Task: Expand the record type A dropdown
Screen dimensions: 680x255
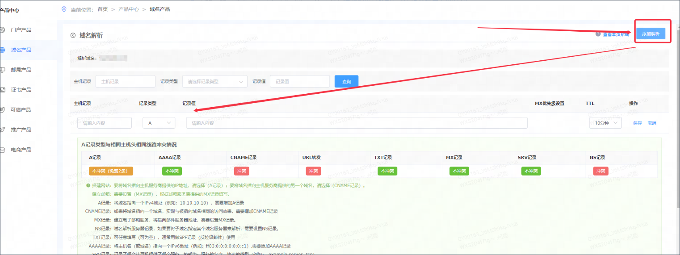Action: [x=159, y=123]
